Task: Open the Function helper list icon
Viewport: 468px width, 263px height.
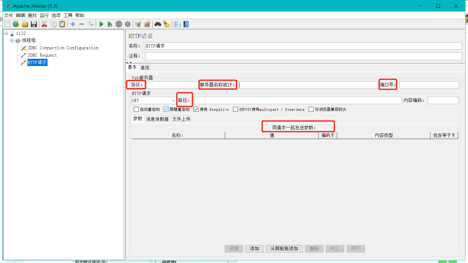Action: point(177,24)
